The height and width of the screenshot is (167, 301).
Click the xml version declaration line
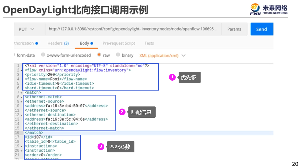[x=87, y=66]
